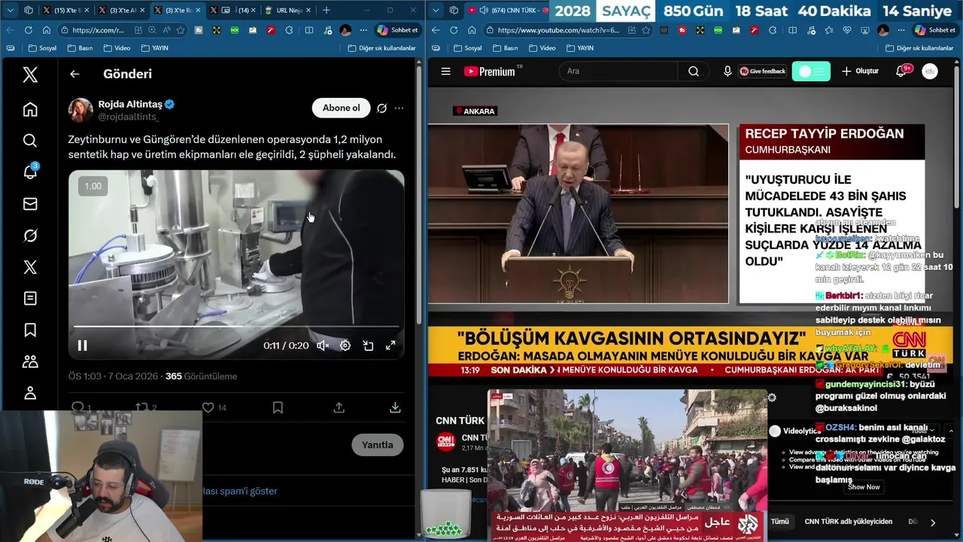963x542 pixels.
Task: Click the Give feedback button
Action: pos(762,71)
